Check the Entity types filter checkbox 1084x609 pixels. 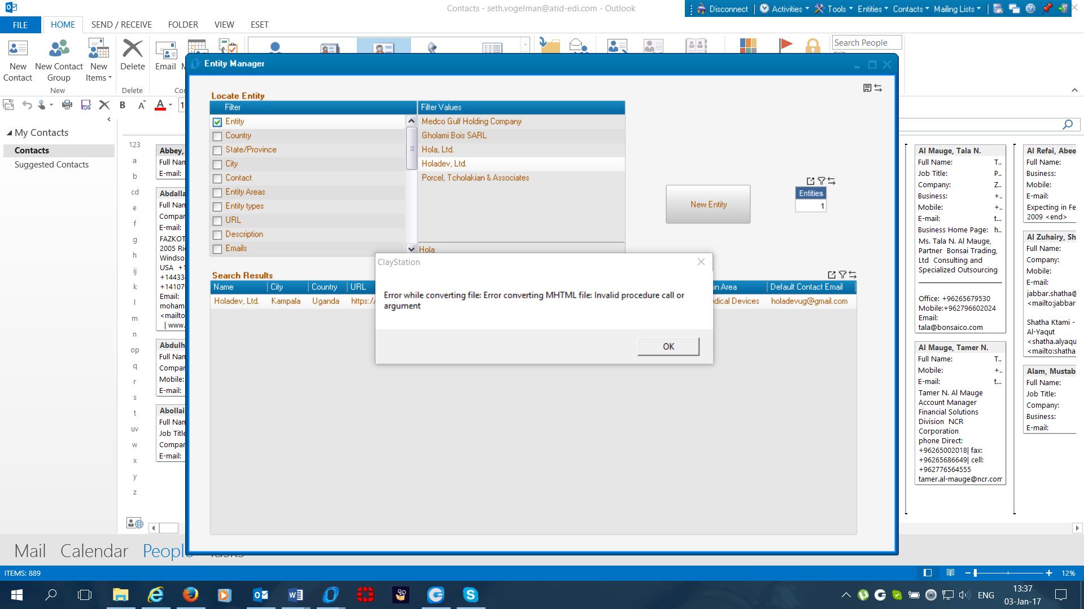[217, 207]
